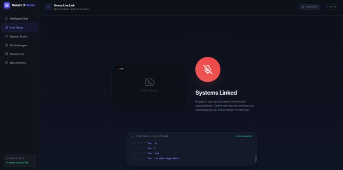The height and width of the screenshot is (170, 343).
Task: Toggle the red muted microphone button
Action: click(208, 69)
